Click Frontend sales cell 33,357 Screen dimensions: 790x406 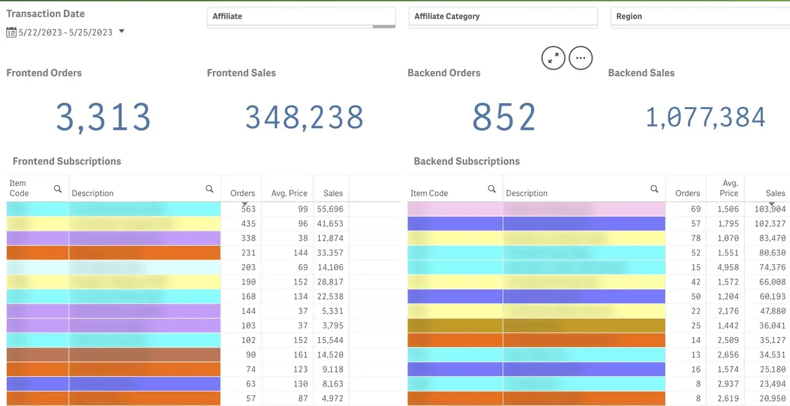coord(330,252)
